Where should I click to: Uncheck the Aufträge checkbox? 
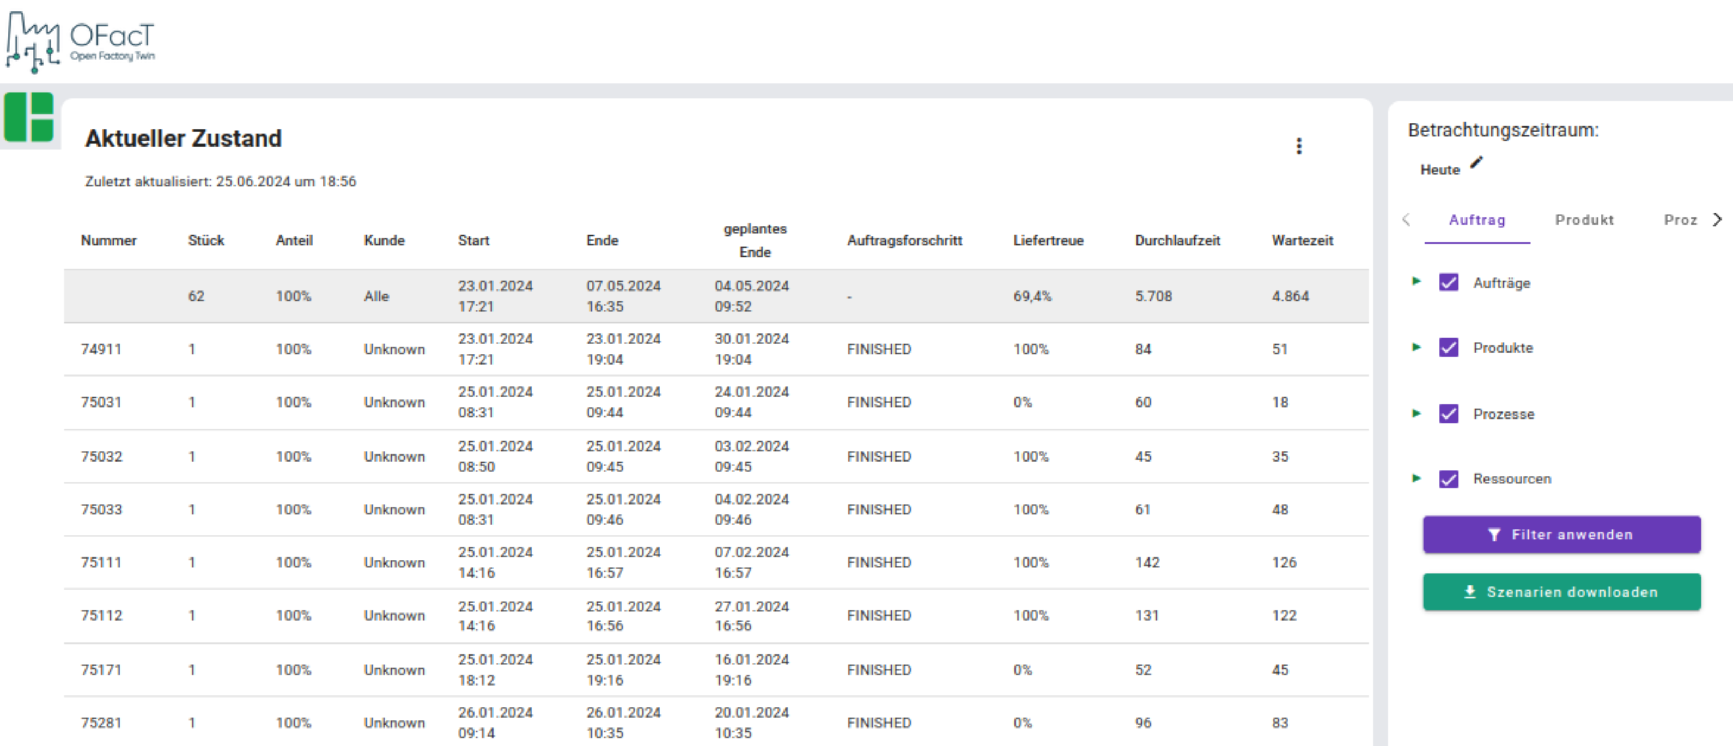(x=1449, y=282)
